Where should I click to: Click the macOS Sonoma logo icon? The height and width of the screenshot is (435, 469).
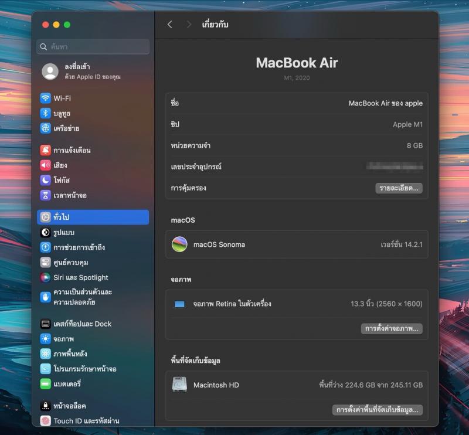[179, 244]
